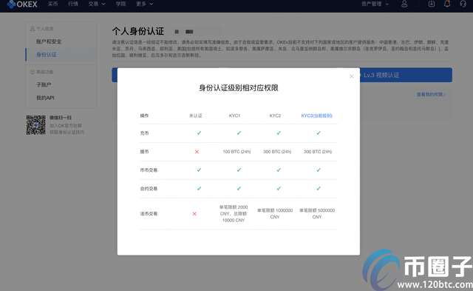Click the 法币交易 row label
The height and width of the screenshot is (291, 473).
(149, 214)
